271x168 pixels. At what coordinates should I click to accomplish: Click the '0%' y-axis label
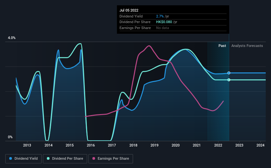pyautogui.click(x=10, y=137)
